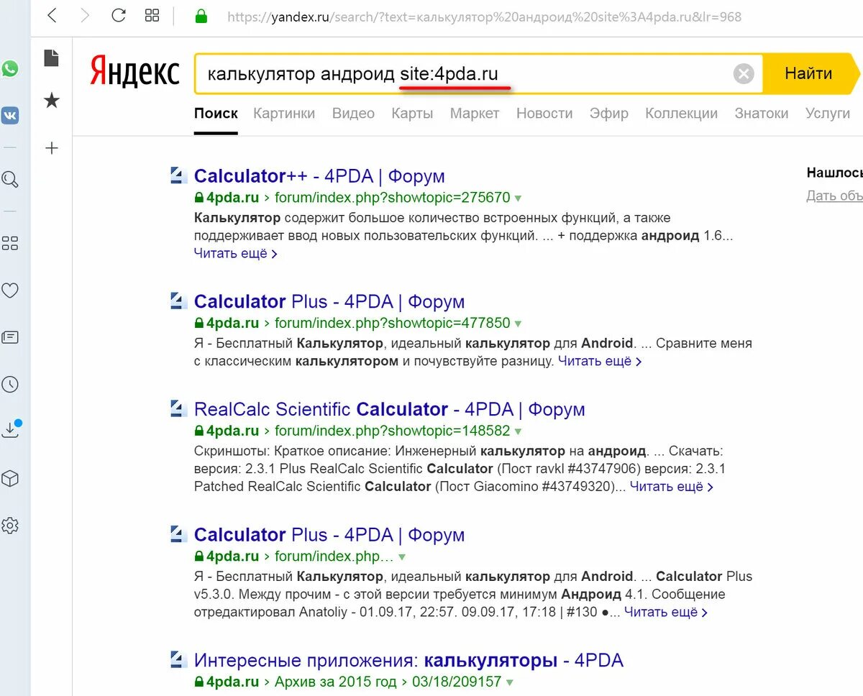Switch to the Коллекции tab
863x696 pixels.
[682, 113]
